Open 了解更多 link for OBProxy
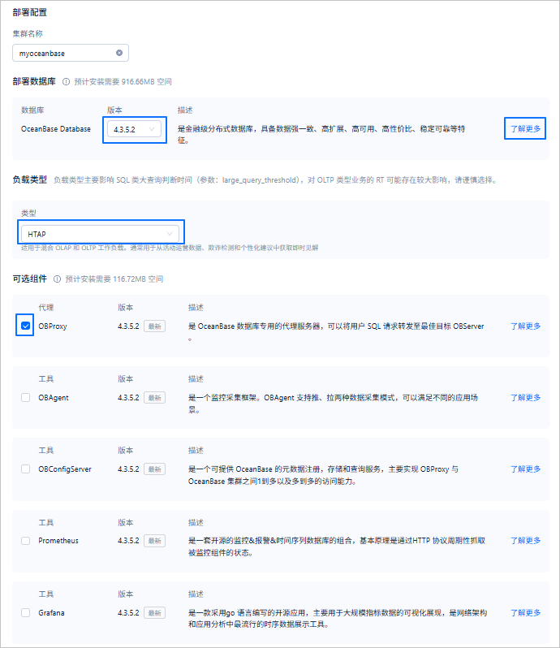Image resolution: width=560 pixels, height=648 pixels. pyautogui.click(x=525, y=326)
